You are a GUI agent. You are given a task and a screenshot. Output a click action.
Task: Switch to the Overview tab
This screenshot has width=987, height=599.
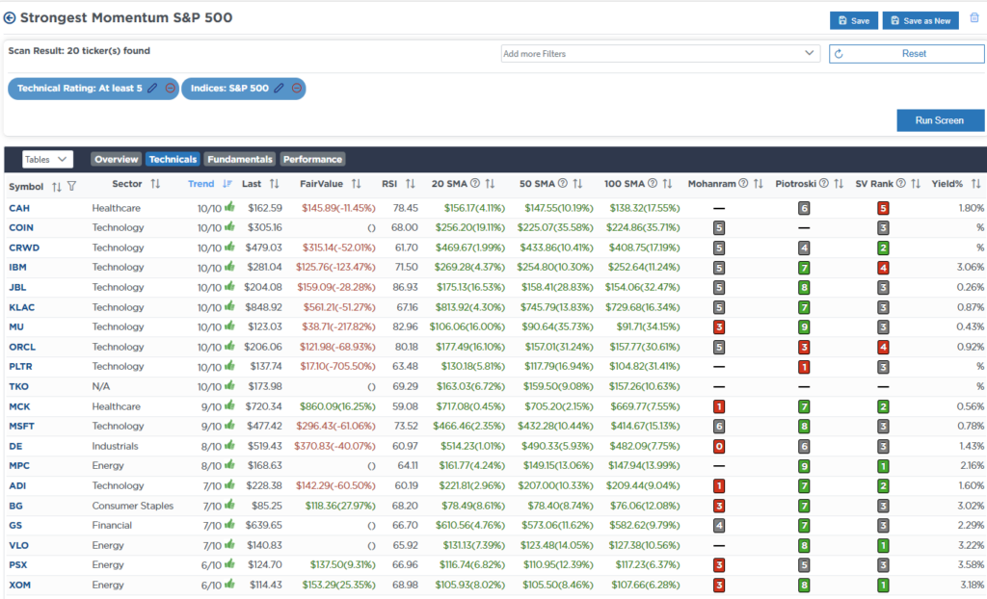[x=117, y=159]
